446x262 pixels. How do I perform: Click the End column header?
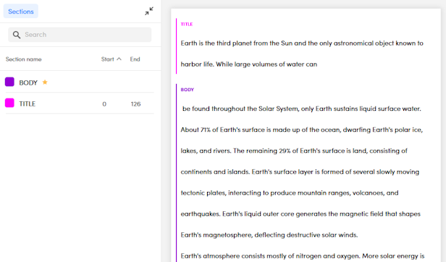(x=135, y=59)
